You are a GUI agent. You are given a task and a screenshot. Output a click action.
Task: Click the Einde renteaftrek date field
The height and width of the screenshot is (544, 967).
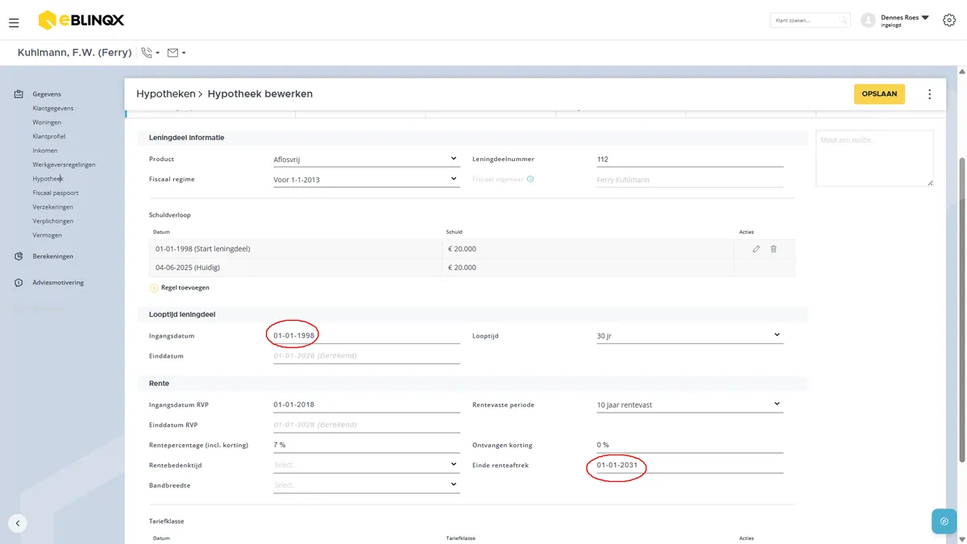click(x=690, y=465)
